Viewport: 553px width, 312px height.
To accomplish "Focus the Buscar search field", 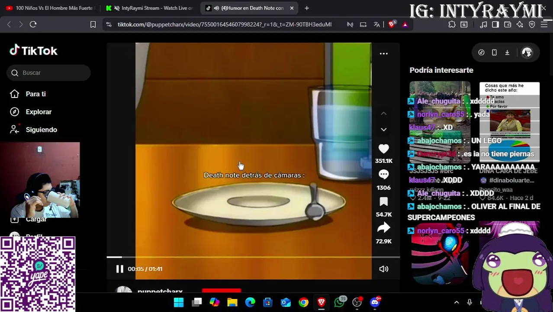I will 48,73.
